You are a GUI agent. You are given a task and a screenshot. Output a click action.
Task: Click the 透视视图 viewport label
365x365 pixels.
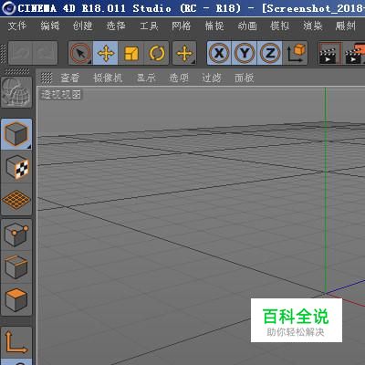(x=61, y=95)
